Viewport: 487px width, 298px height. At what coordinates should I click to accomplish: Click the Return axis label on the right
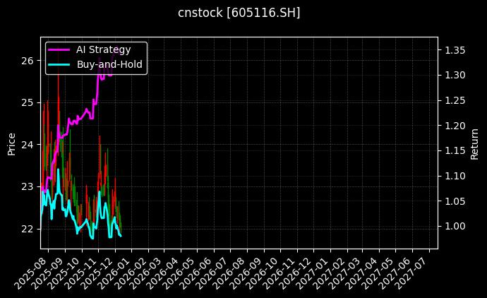click(x=474, y=143)
